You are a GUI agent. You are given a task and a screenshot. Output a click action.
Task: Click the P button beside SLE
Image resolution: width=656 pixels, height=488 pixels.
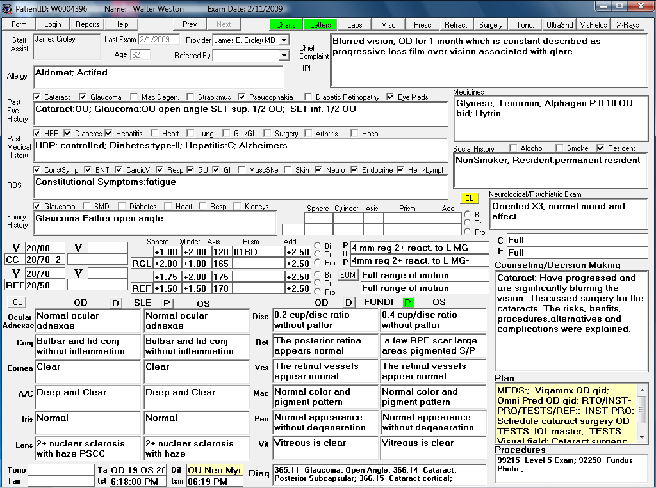click(x=167, y=303)
